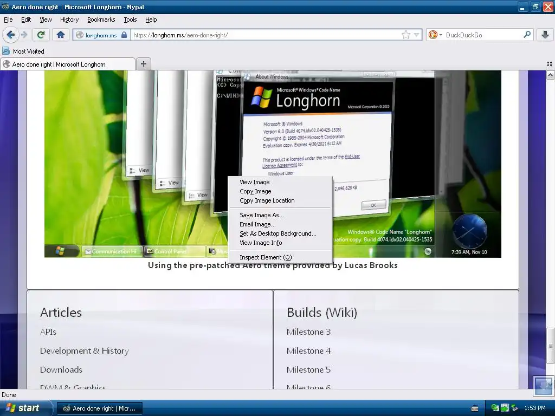
Task: Open the History menu
Action: (x=69, y=19)
